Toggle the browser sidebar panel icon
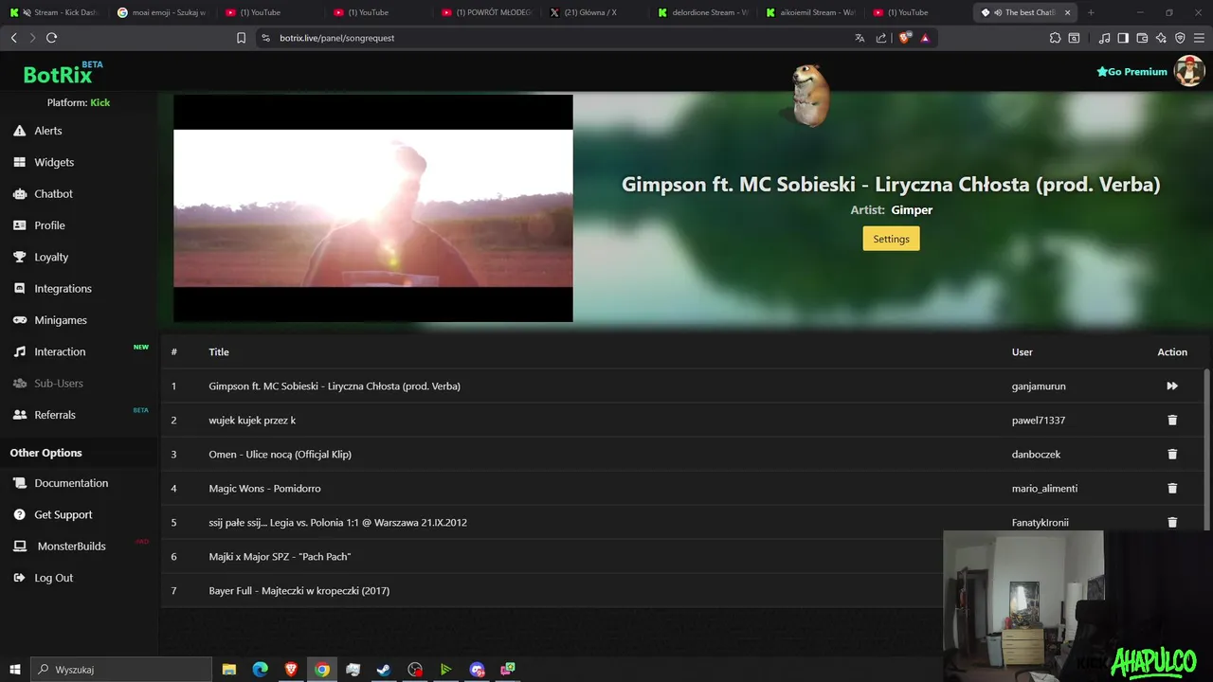Viewport: 1213px width, 682px height. [1123, 38]
